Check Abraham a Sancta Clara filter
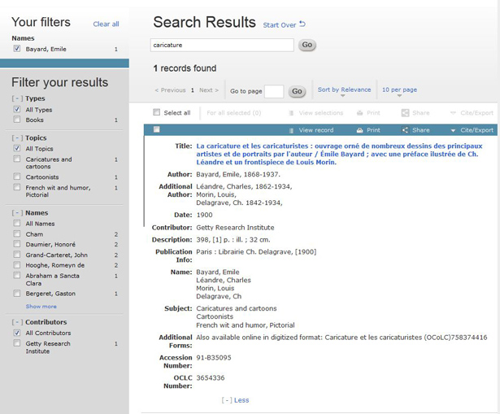500x414 pixels. coord(17,275)
